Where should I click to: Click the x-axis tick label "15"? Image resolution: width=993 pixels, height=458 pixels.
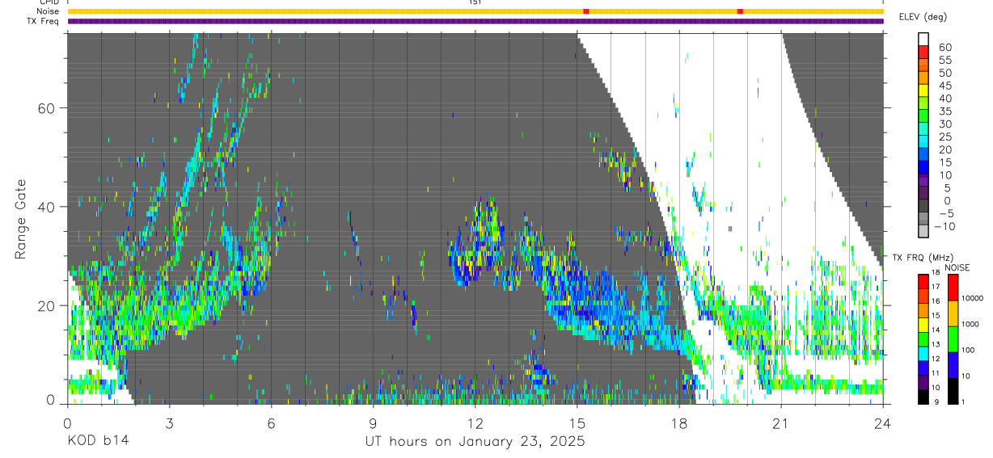point(577,422)
